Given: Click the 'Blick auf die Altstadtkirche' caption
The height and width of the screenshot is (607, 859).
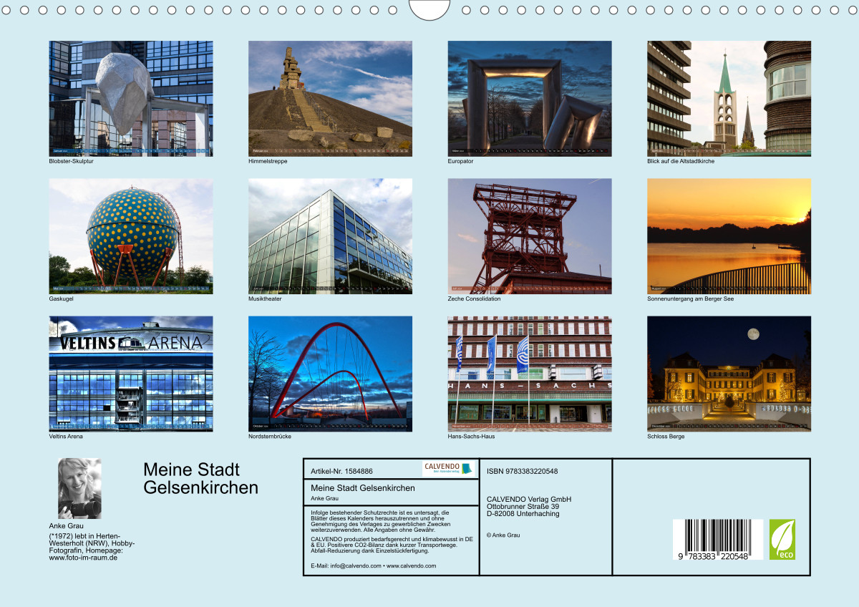Looking at the screenshot, I should pos(681,161).
